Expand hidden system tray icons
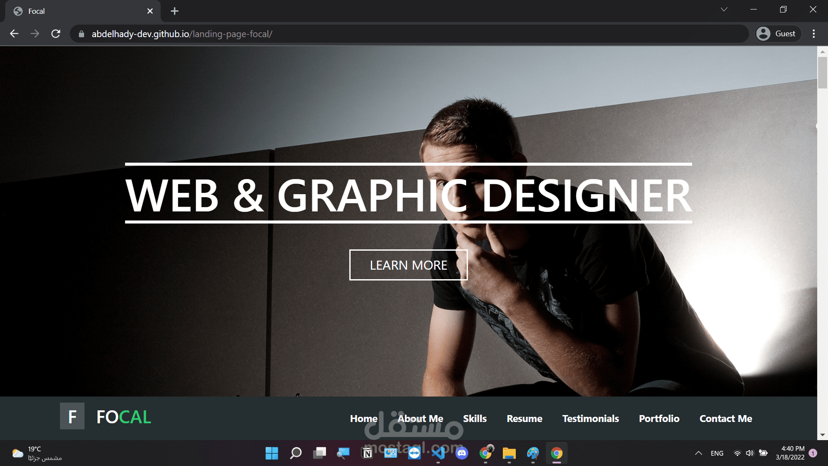The image size is (828, 466). coord(699,453)
